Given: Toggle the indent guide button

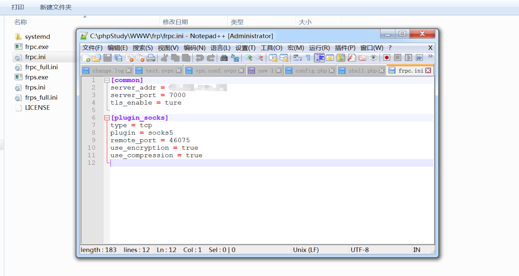Looking at the screenshot, I should 319,58.
